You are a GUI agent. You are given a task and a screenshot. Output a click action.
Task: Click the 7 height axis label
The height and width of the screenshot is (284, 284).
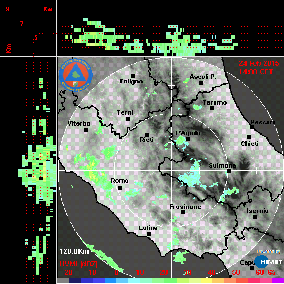(22, 23)
